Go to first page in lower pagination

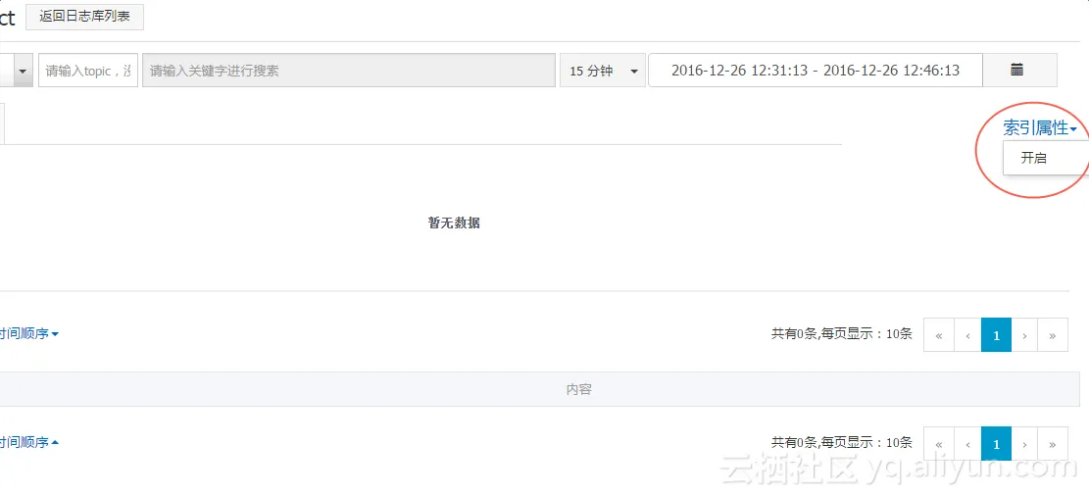click(x=938, y=444)
